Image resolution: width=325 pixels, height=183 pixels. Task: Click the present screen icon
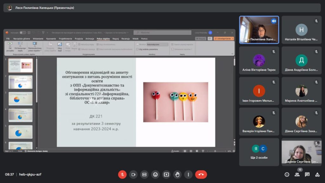point(166,174)
